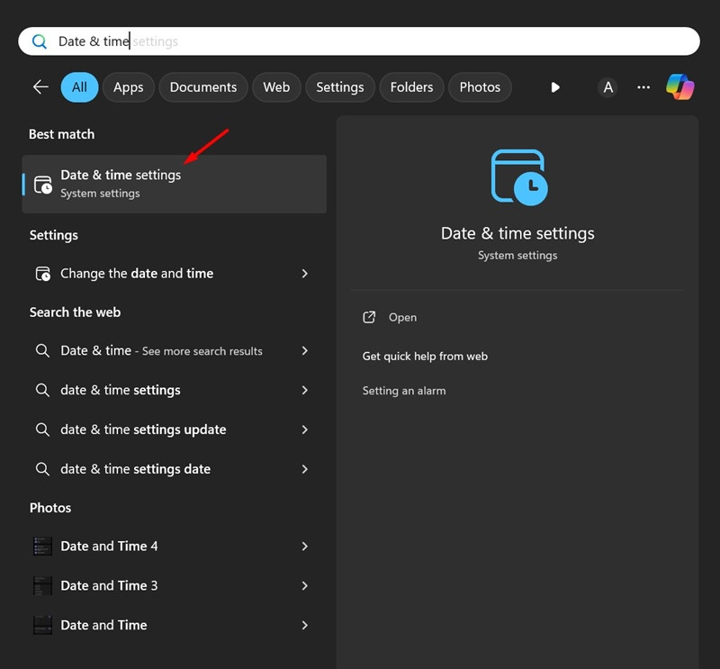Click the magnifier icon next to 'Date & time - See more'

(x=42, y=350)
